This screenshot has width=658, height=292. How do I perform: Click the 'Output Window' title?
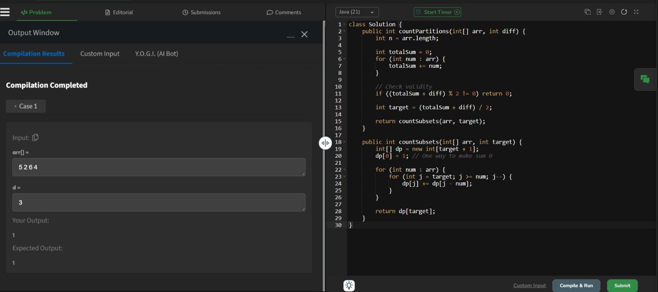pos(34,33)
